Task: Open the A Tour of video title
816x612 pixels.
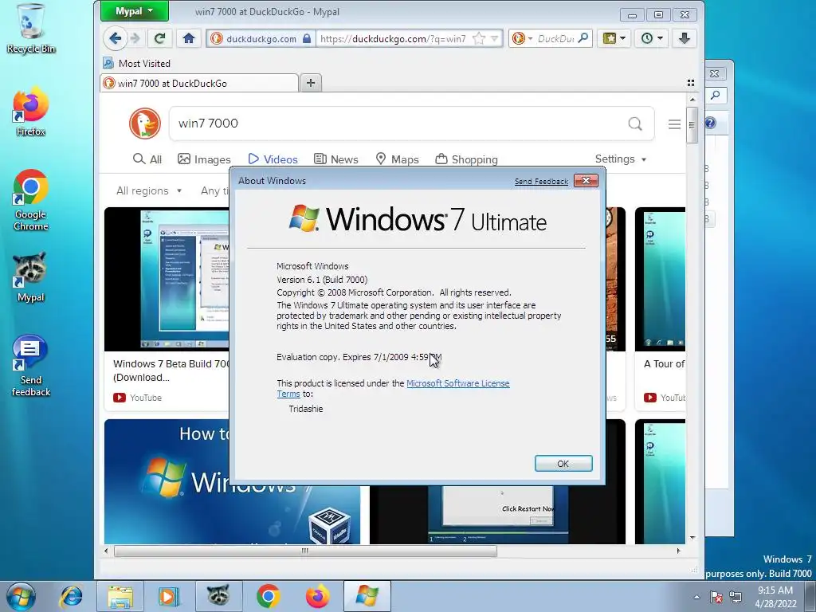Action: (664, 363)
